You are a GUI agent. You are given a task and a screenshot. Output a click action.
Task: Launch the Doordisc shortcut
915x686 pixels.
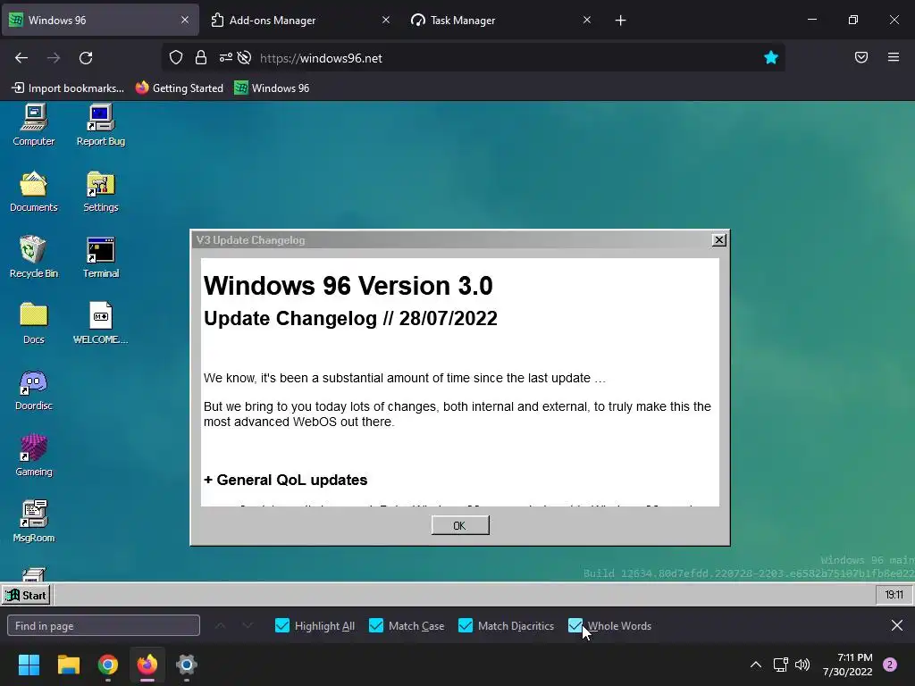(33, 389)
